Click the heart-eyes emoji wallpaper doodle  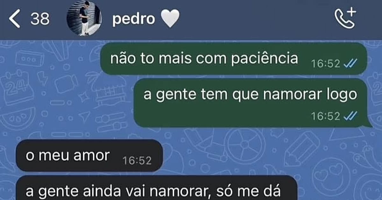pos(331,176)
